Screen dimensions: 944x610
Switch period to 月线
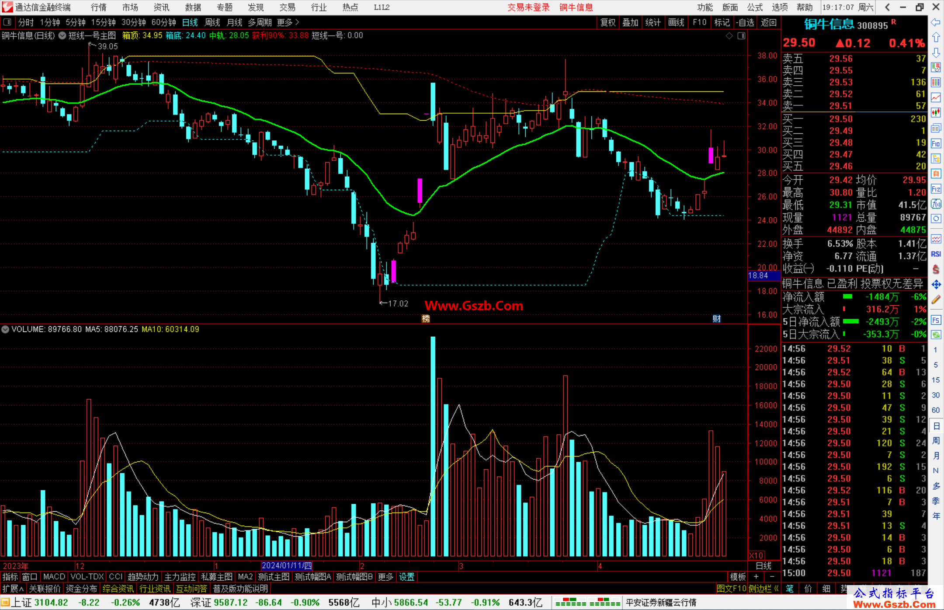[235, 22]
